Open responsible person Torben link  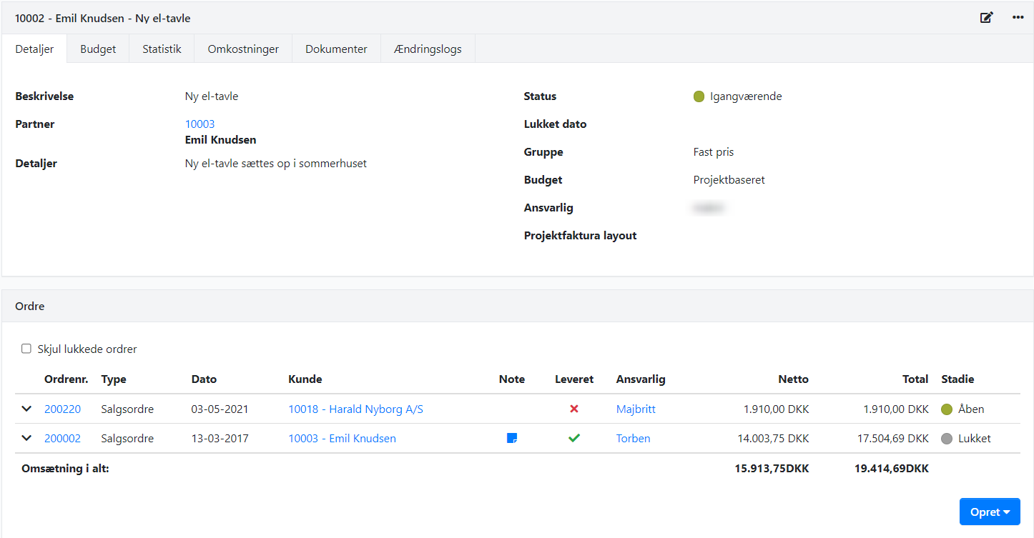point(633,439)
